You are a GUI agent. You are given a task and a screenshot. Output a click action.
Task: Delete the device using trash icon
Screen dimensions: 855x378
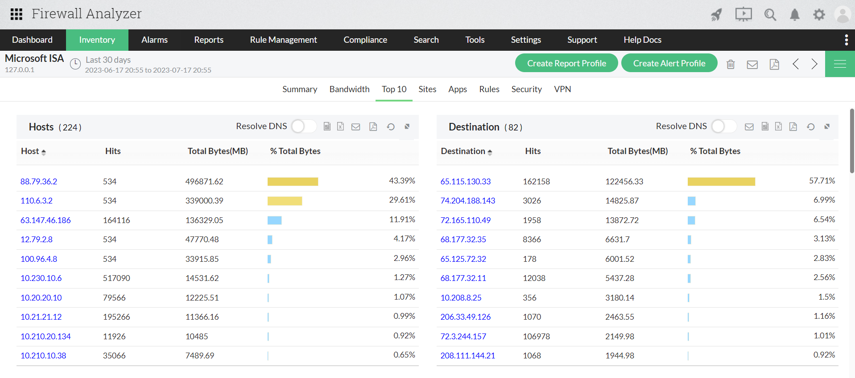[x=731, y=64]
